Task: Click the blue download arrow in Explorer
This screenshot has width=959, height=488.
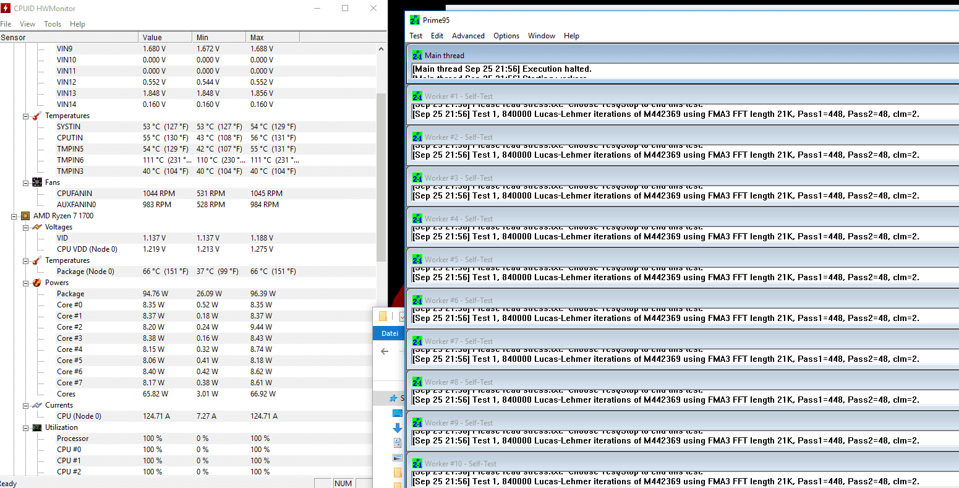Action: tap(397, 428)
